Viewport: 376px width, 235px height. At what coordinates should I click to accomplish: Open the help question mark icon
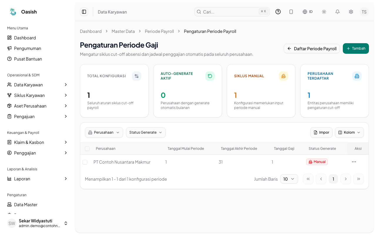pos(278,12)
